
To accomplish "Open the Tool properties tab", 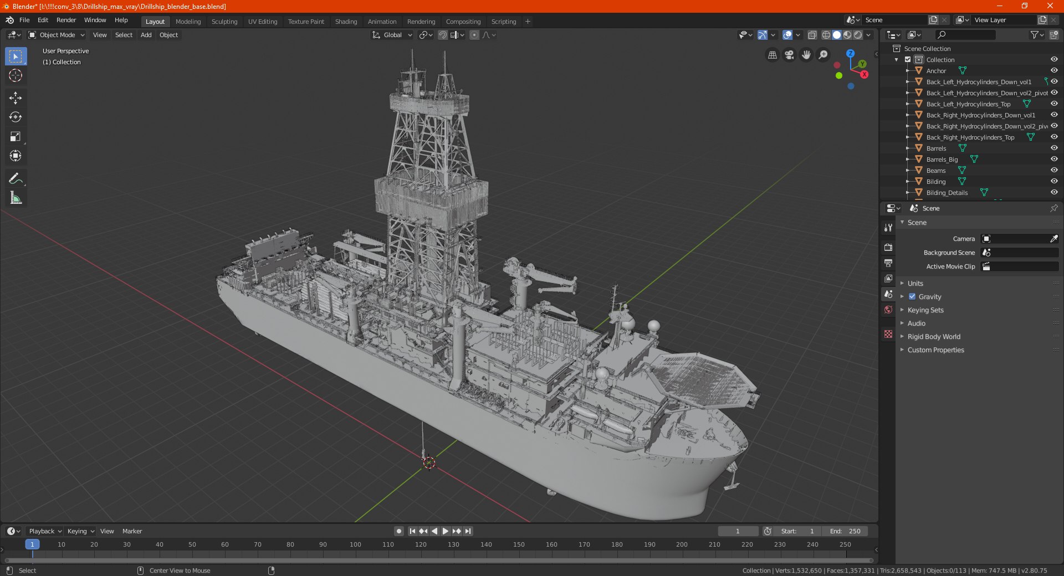I will [888, 228].
